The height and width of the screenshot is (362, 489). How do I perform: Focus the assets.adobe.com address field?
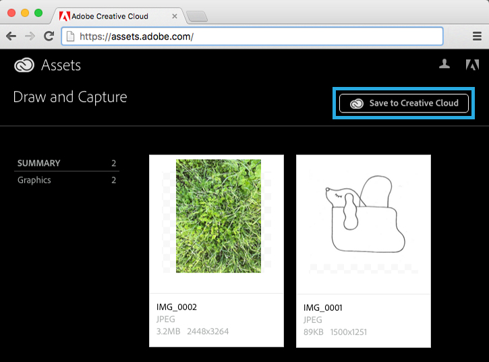click(x=252, y=36)
